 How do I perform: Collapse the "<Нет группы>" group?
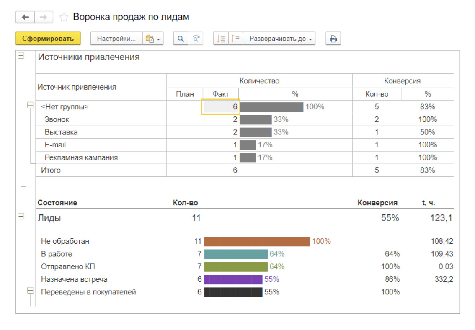[31, 105]
